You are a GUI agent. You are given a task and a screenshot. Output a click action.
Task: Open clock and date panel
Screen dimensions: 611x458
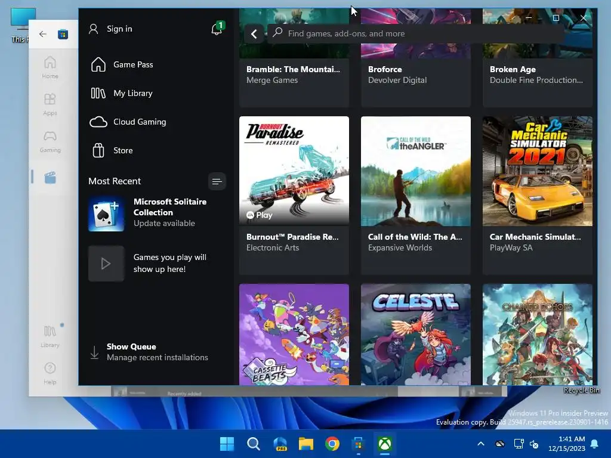point(567,444)
